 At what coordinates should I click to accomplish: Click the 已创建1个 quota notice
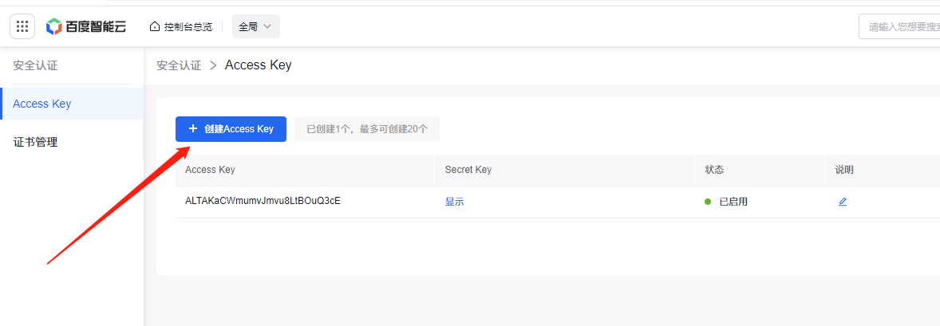tap(367, 129)
